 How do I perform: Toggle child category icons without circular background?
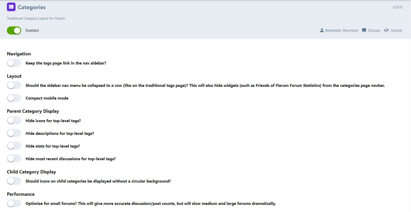click(14, 181)
